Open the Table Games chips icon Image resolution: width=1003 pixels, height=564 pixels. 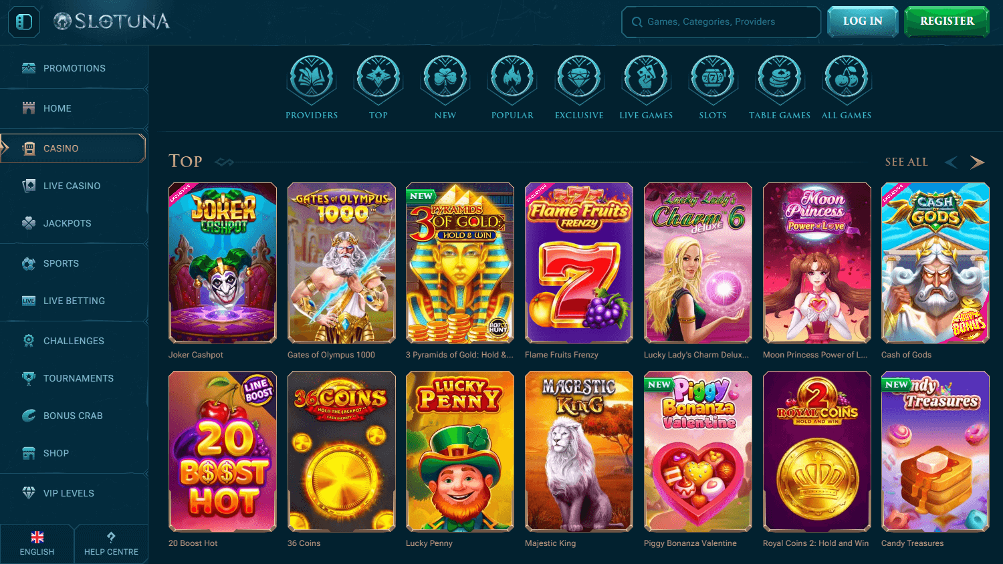[x=780, y=80]
